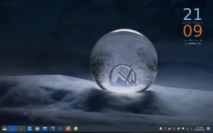This screenshot has height=133, width=213.
Task: Open the application launcher menu
Action: point(5,128)
